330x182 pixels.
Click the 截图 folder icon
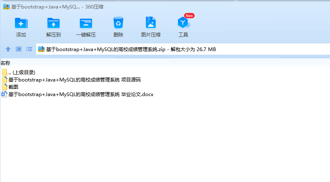pyautogui.click(x=4, y=87)
